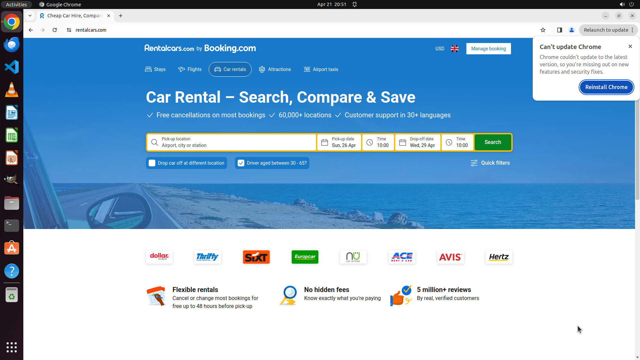Screen dimensions: 640x360
Task: Click the green Search button
Action: (x=492, y=142)
